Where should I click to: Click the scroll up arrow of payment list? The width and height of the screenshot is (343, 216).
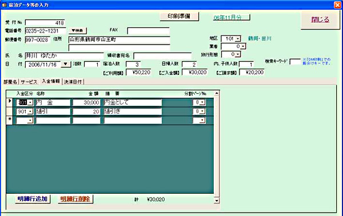pos(217,93)
